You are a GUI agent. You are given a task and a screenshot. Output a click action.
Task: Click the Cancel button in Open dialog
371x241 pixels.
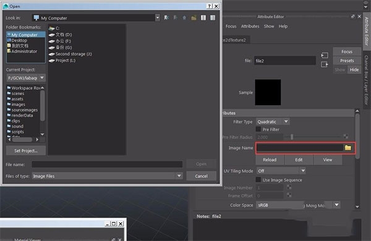click(202, 176)
